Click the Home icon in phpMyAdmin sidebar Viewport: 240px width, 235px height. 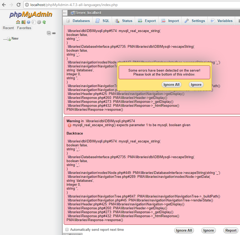[x=18, y=22]
